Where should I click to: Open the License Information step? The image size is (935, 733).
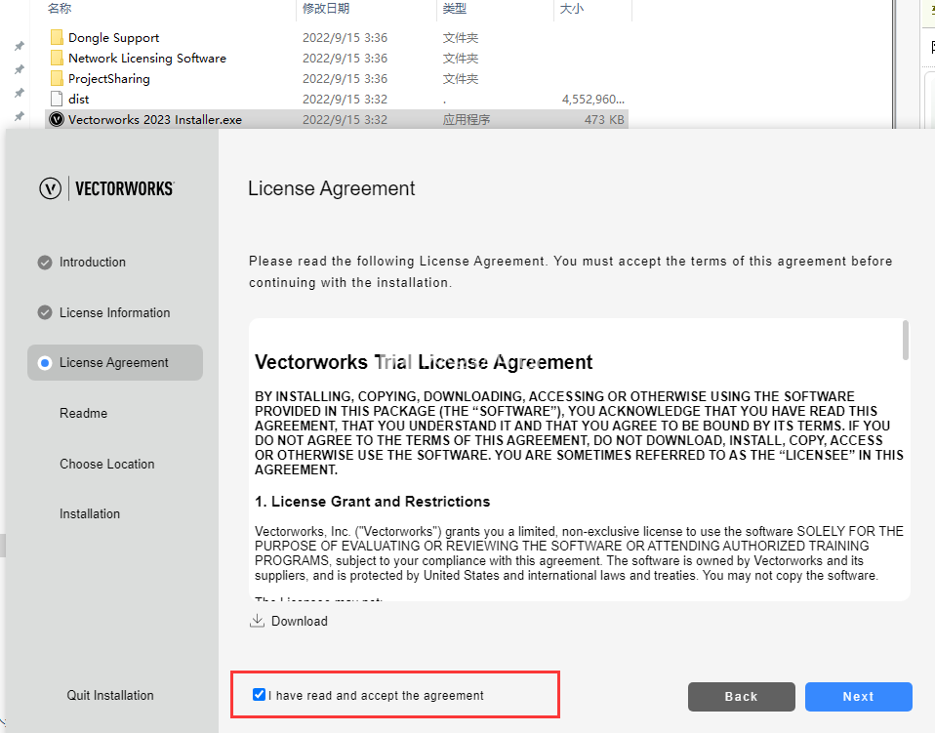point(114,312)
